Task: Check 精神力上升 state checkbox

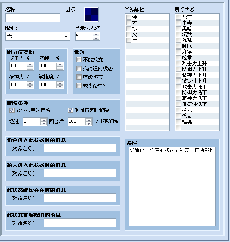Action: 179,75
